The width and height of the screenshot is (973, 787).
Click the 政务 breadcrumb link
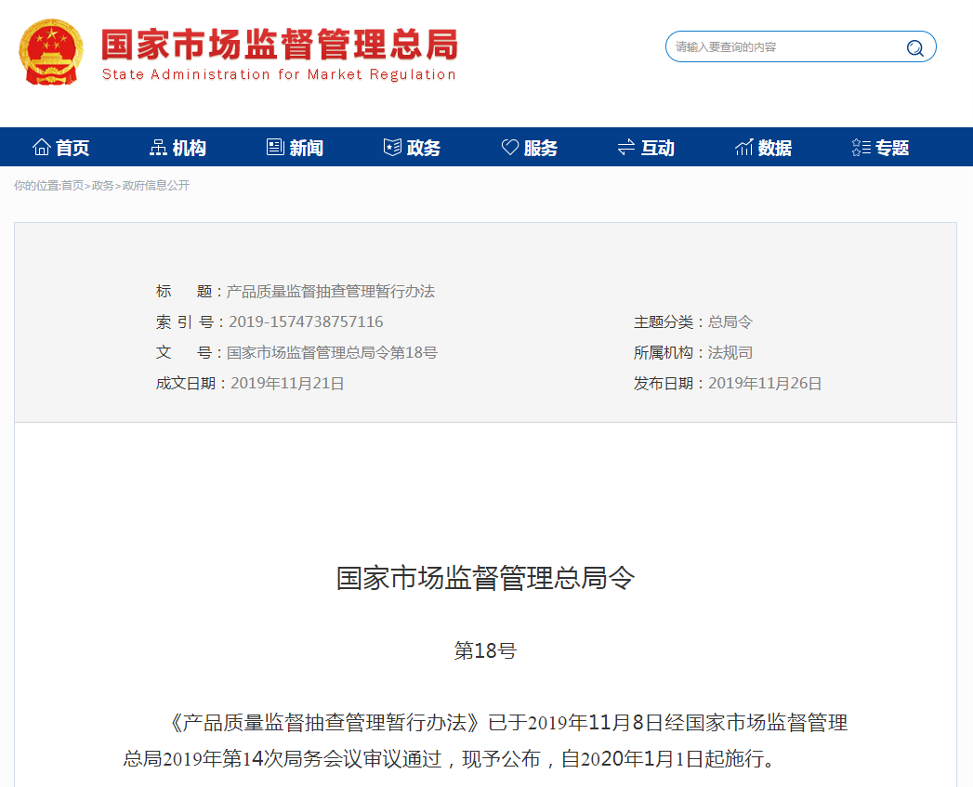pos(102,186)
